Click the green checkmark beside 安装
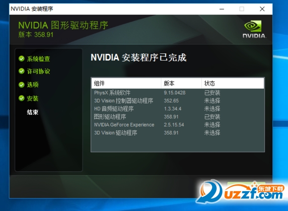Viewport: 288px width, 211px height. [21, 99]
